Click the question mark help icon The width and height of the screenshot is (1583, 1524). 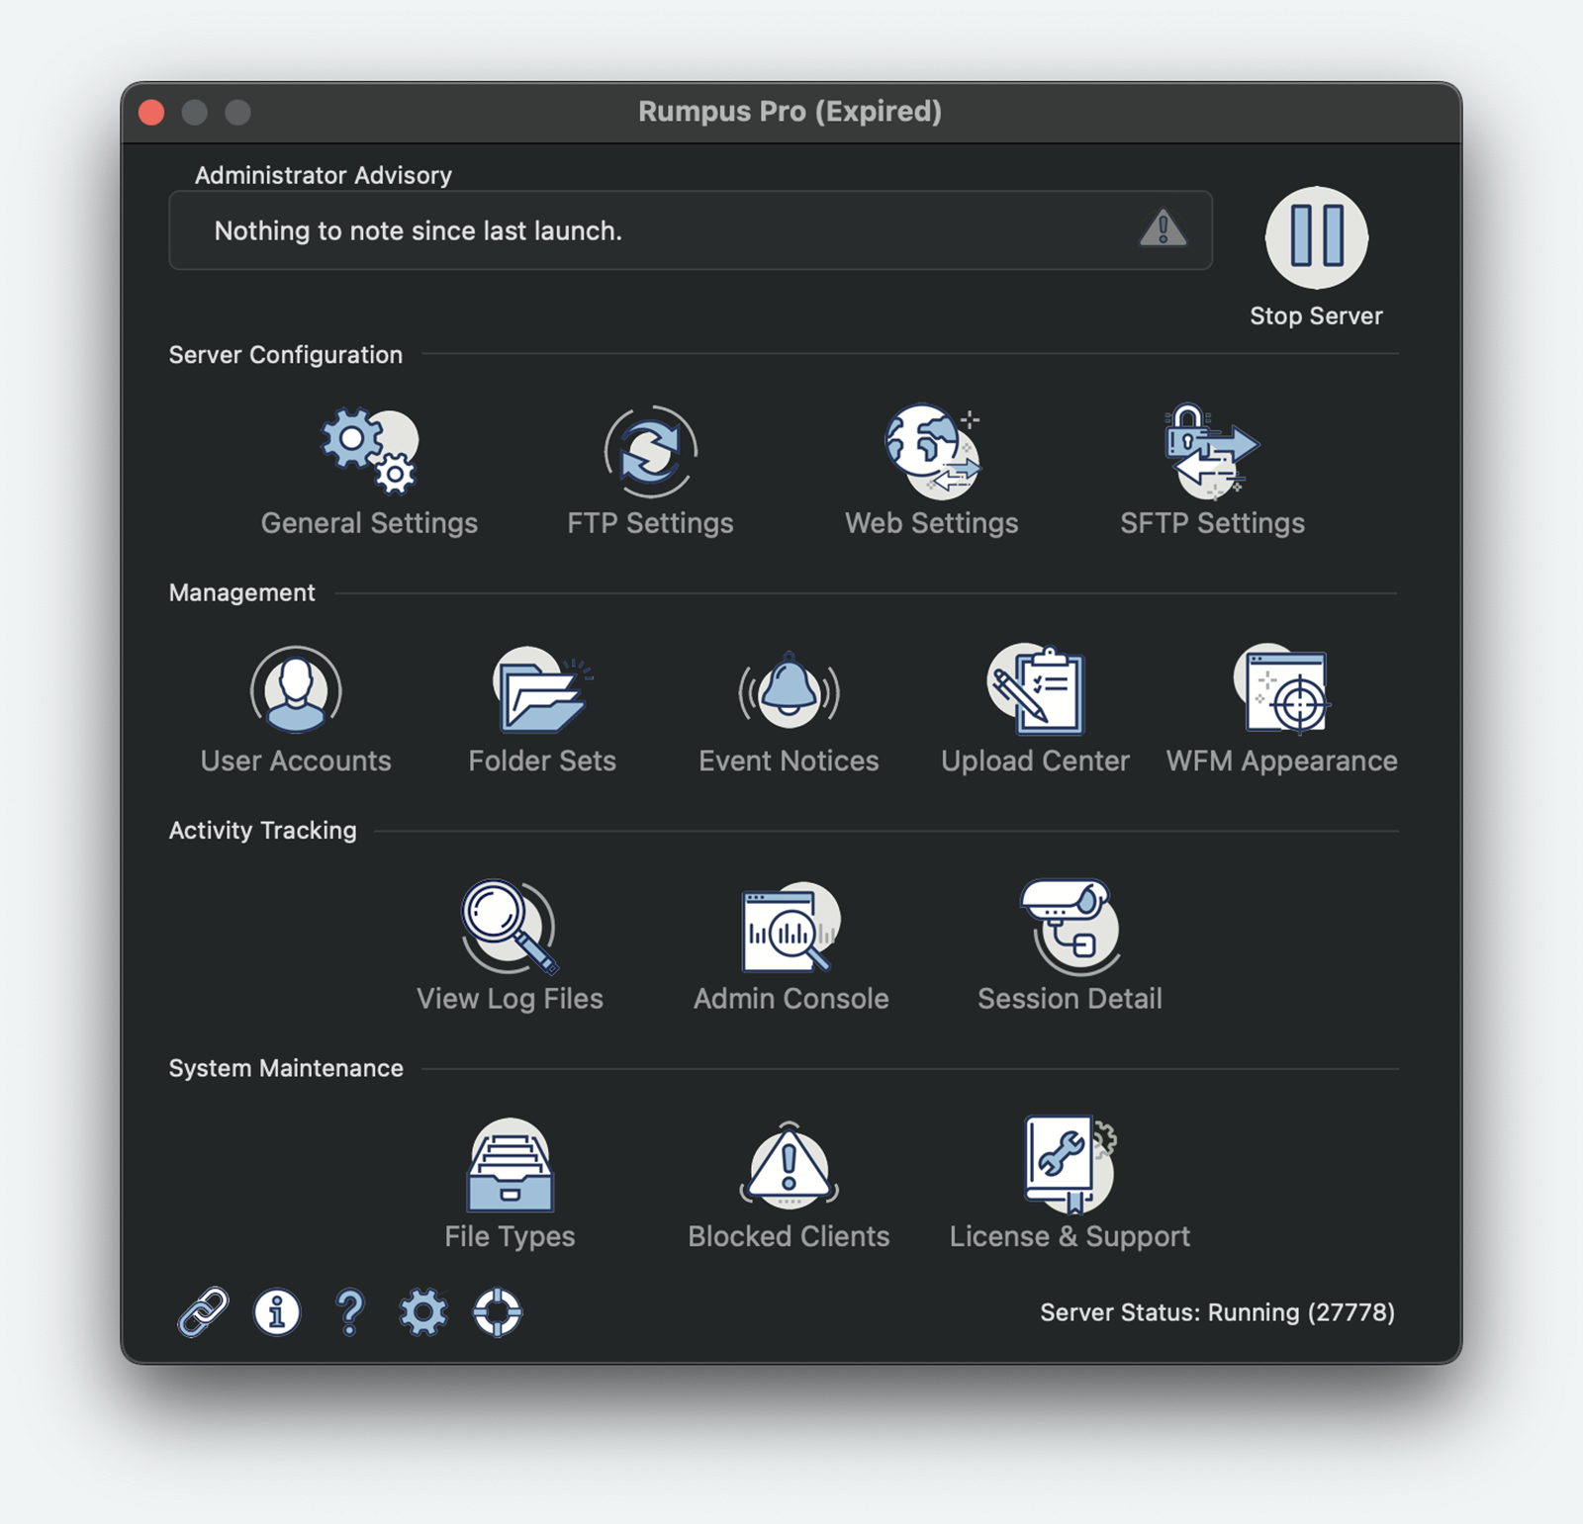coord(350,1312)
